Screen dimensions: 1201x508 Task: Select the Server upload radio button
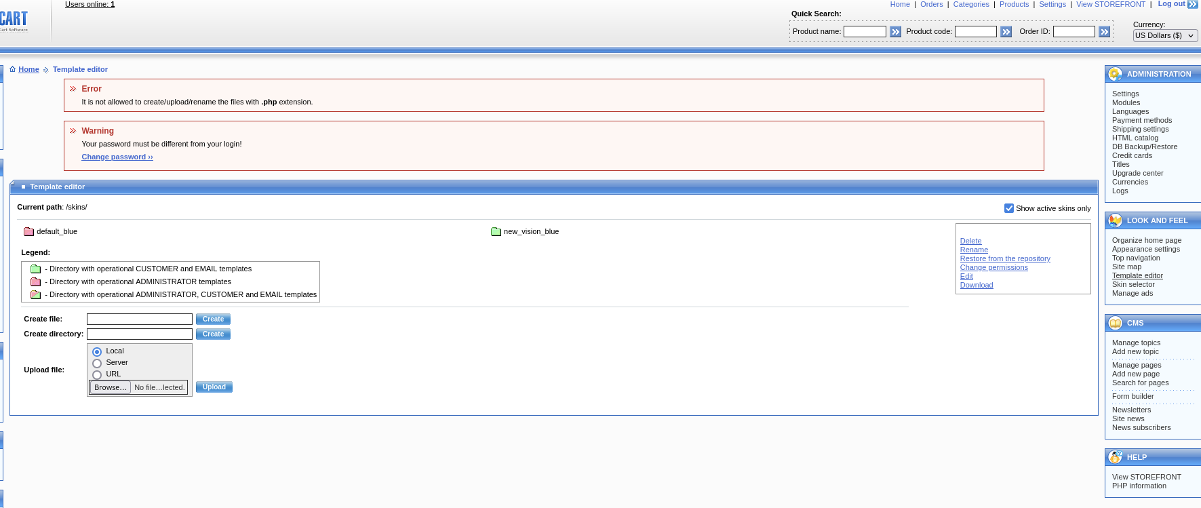click(x=97, y=364)
